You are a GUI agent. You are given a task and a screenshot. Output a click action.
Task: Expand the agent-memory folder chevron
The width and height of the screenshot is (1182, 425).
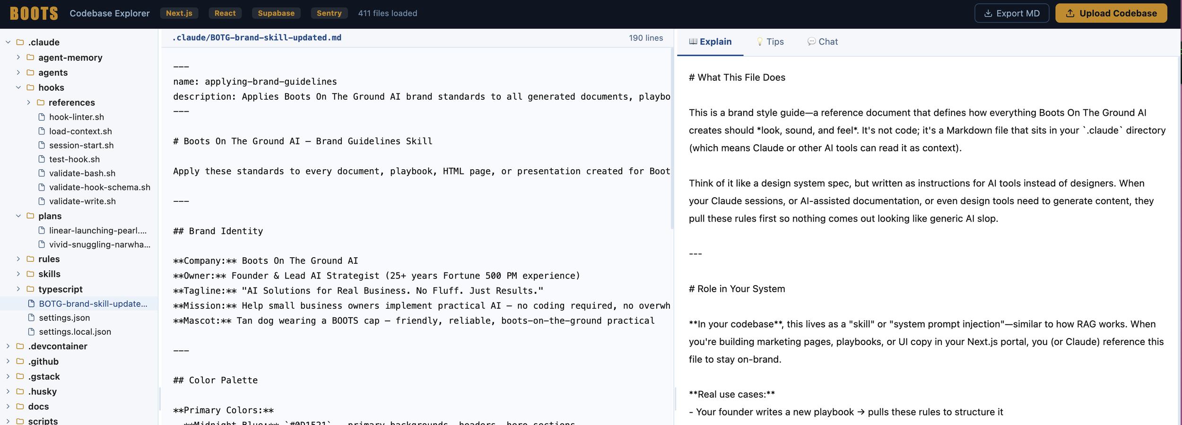point(18,57)
